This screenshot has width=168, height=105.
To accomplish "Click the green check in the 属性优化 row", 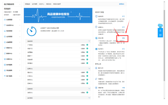I will tap(87, 72).
